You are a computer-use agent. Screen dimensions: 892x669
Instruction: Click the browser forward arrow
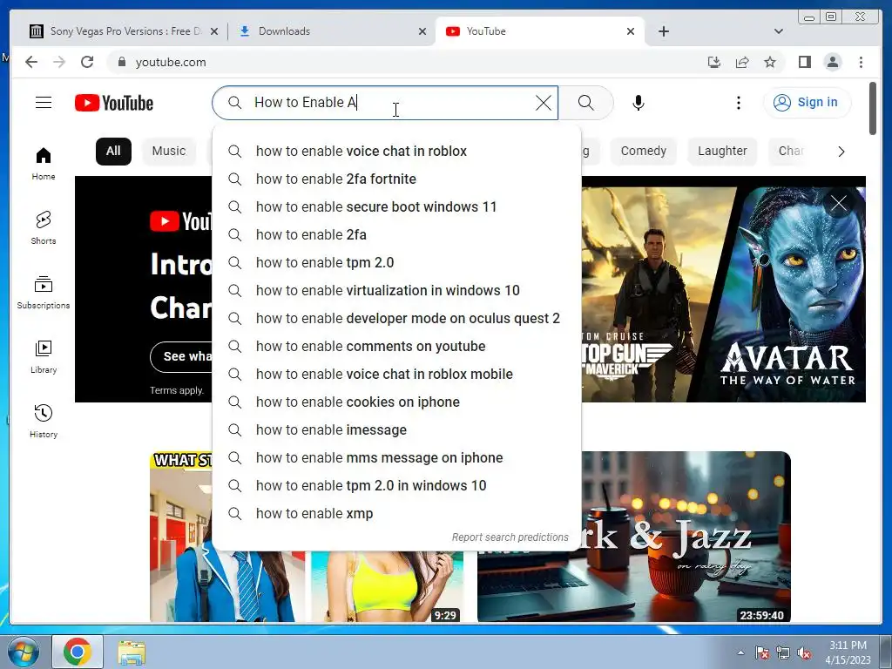click(59, 62)
